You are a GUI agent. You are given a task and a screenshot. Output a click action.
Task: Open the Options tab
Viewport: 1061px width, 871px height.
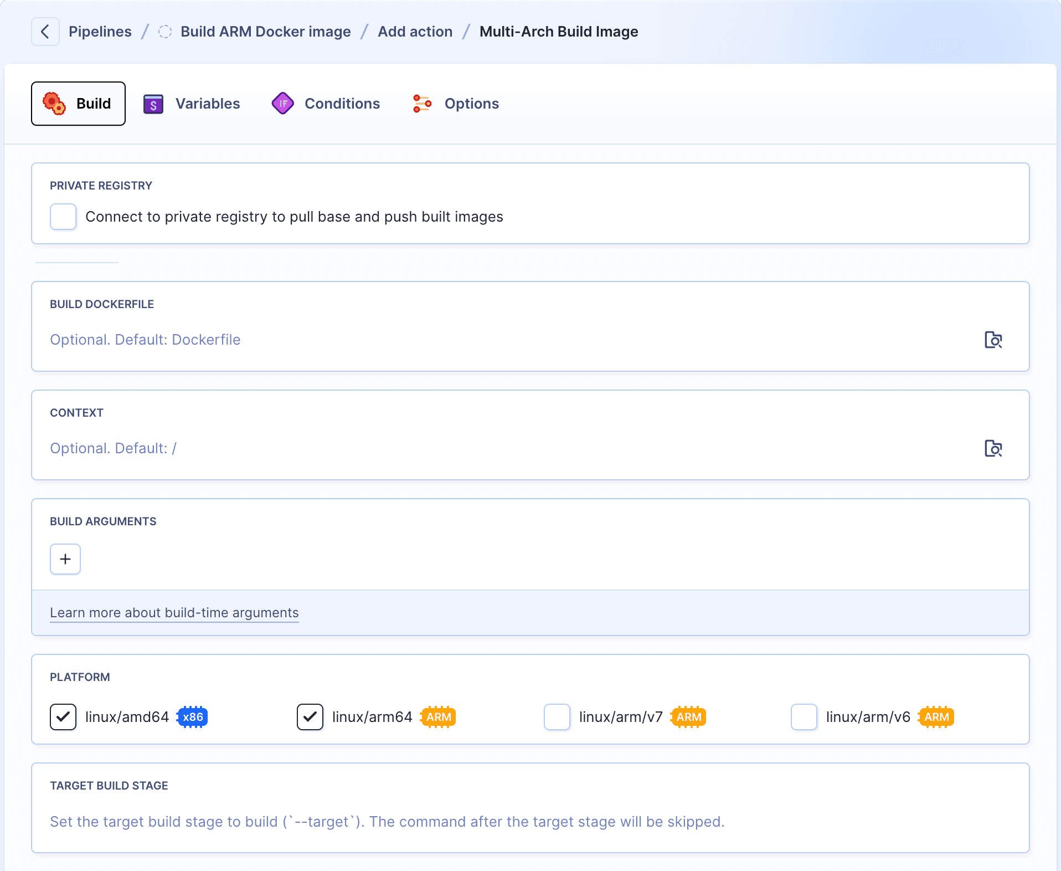click(x=471, y=103)
